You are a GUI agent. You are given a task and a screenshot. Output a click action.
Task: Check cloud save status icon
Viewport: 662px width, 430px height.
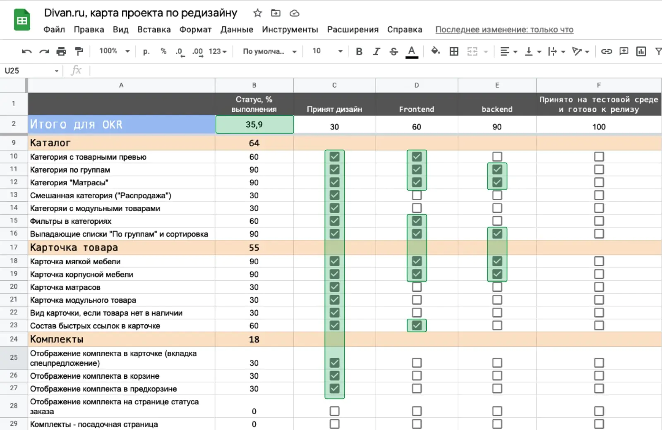(294, 13)
